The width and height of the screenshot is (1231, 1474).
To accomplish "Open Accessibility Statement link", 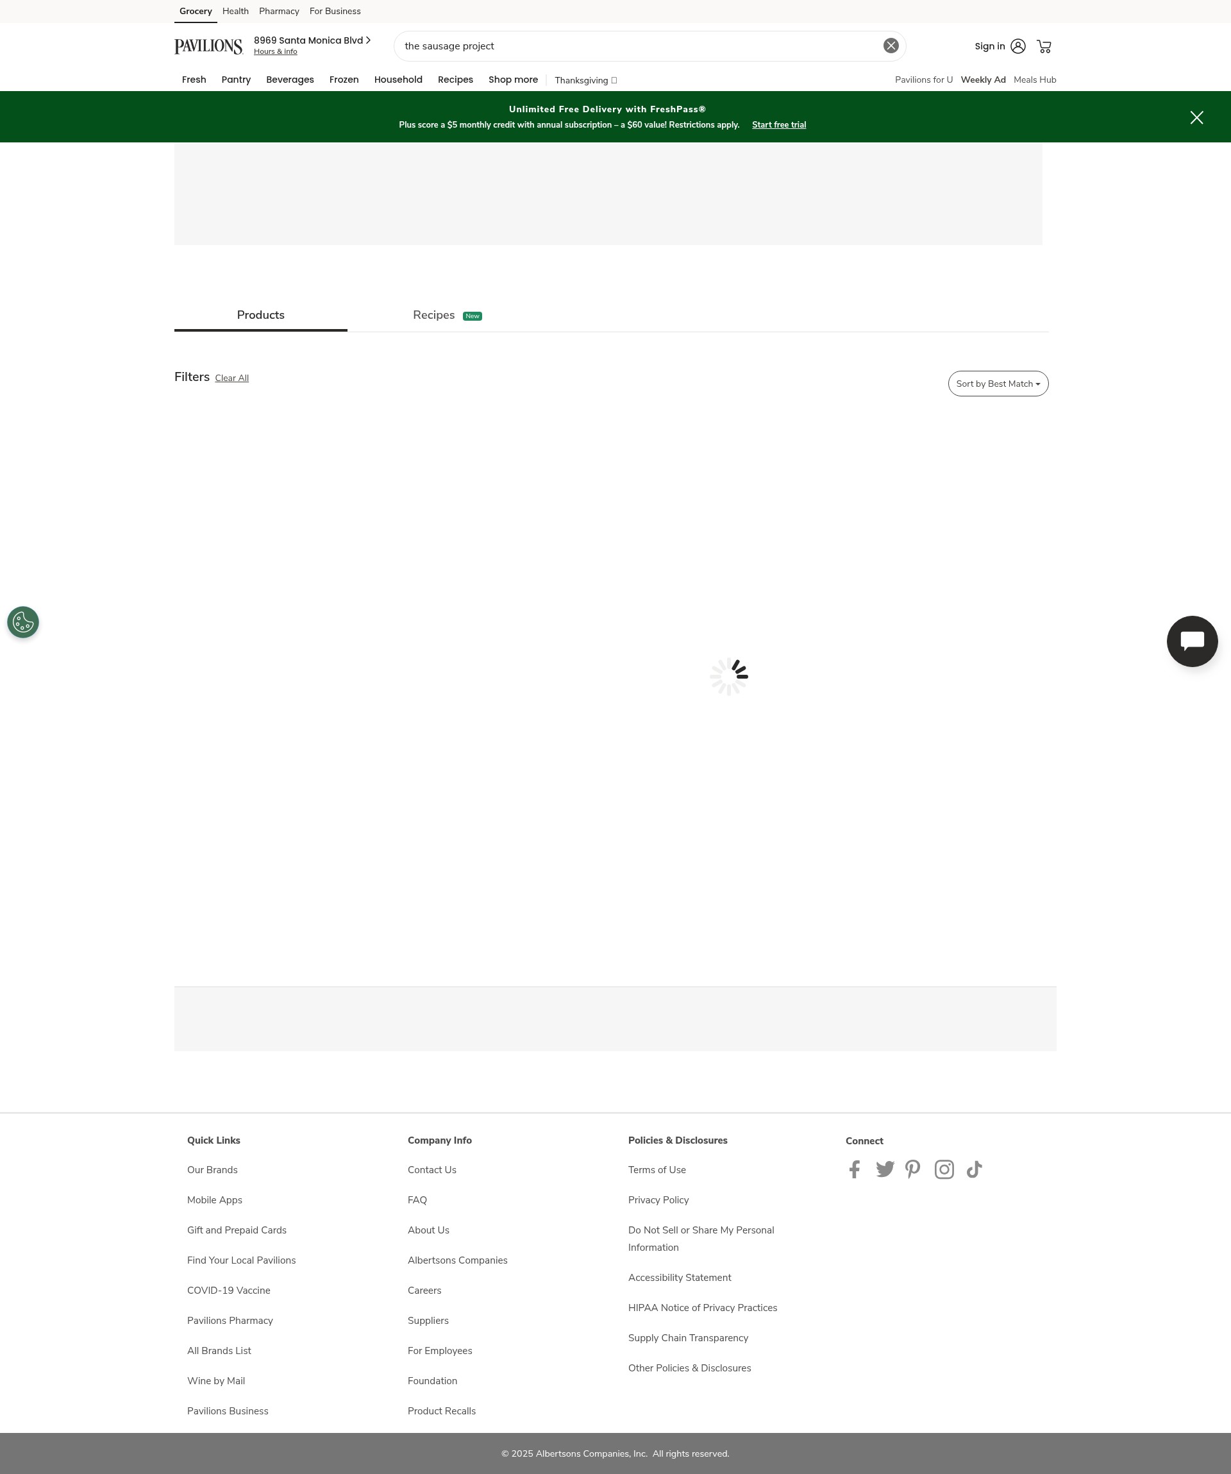I will tap(679, 1278).
